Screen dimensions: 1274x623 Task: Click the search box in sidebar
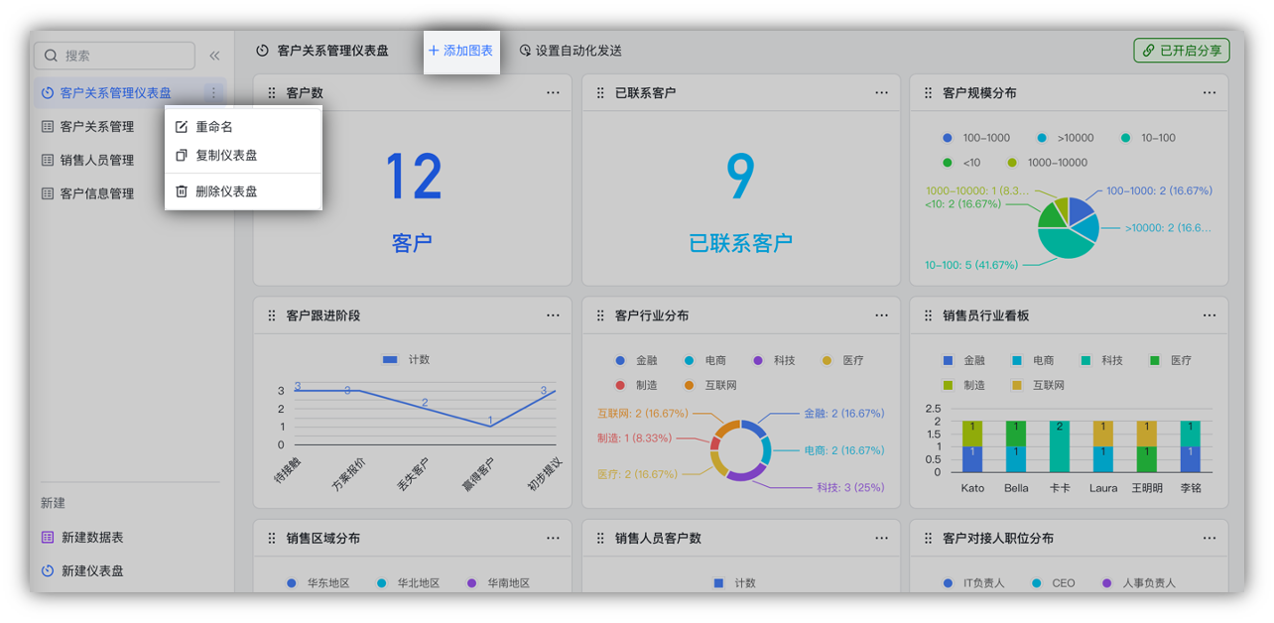click(114, 56)
